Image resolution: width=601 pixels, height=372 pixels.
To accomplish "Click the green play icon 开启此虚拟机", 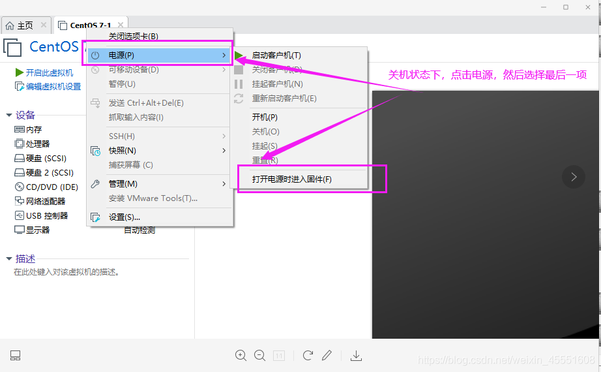I will (x=19, y=72).
